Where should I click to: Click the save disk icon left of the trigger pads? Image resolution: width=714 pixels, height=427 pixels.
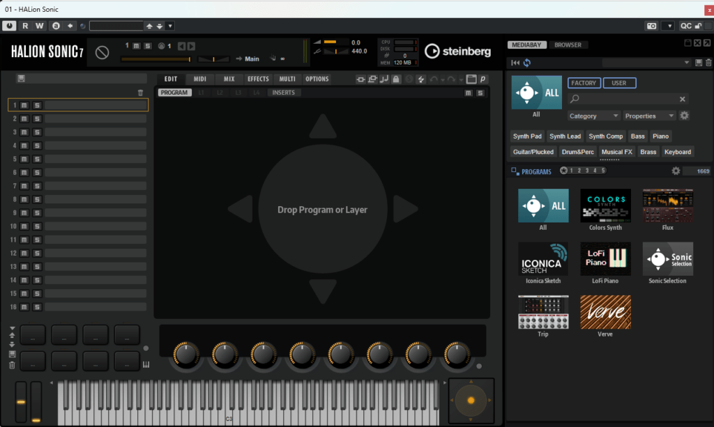coord(13,354)
